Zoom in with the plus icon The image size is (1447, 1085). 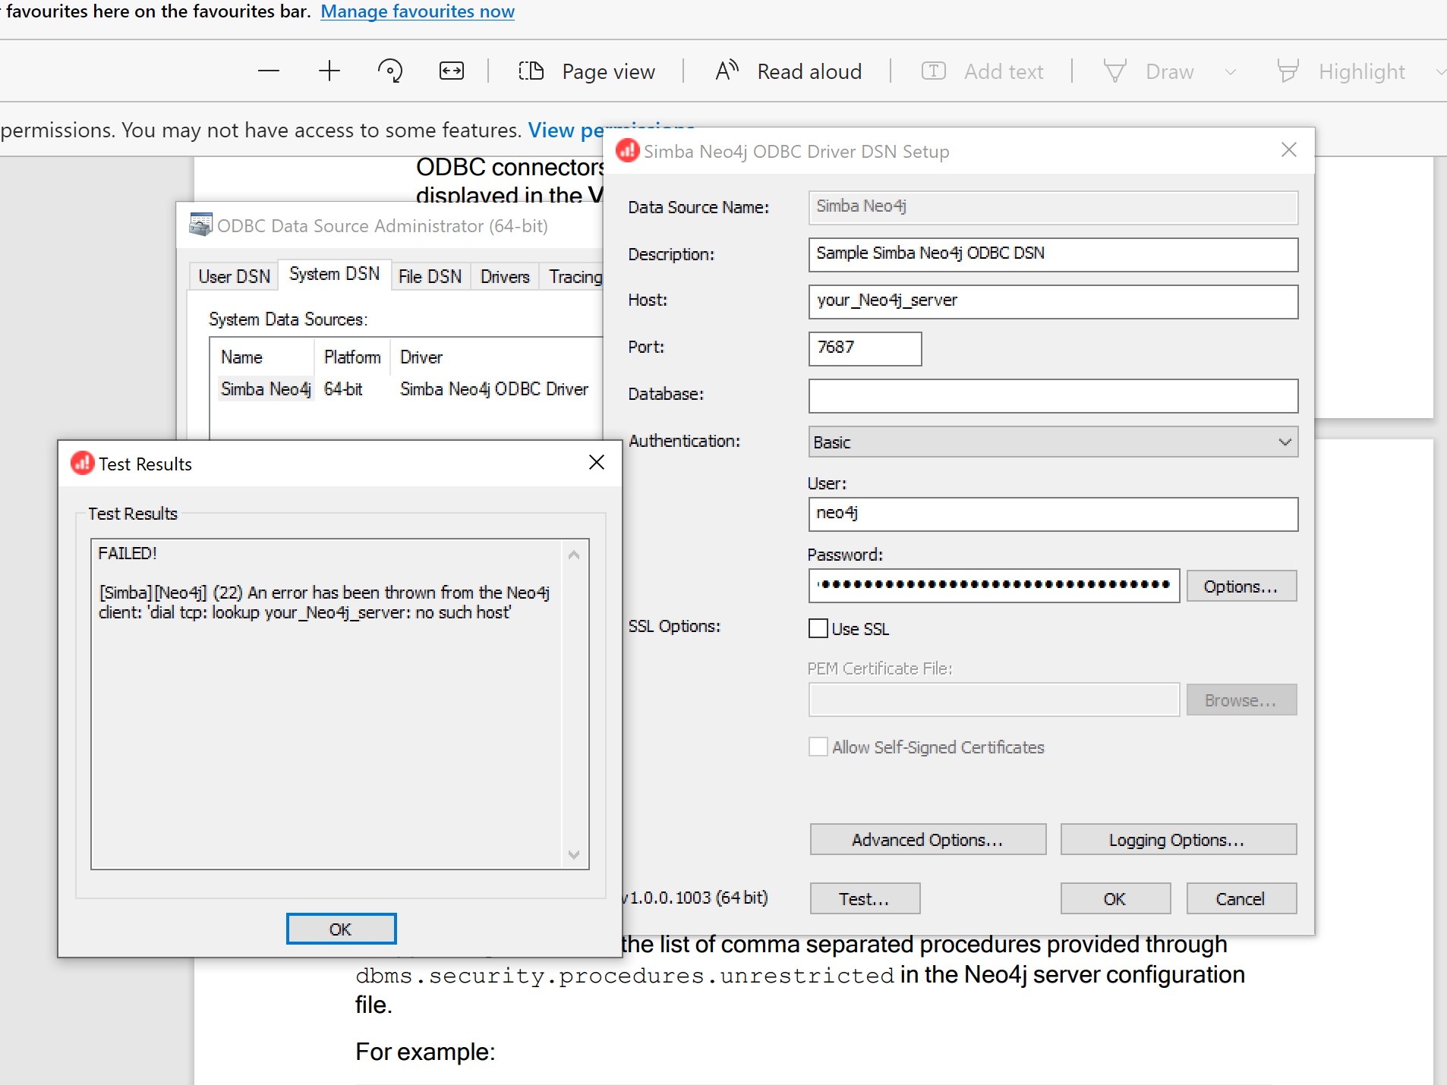[x=329, y=71]
